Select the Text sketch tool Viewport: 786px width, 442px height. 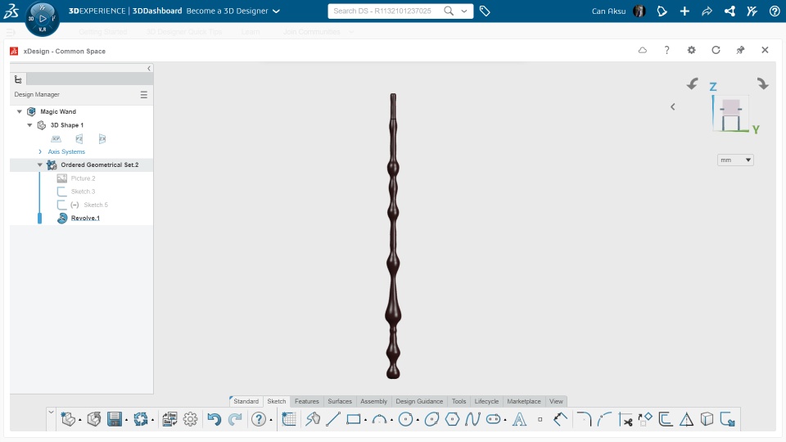point(520,419)
